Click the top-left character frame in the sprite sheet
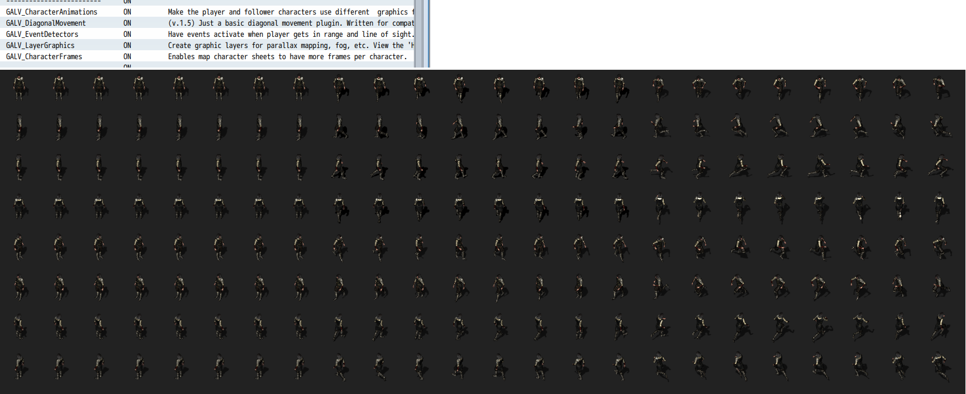Viewport: 966px width, 394px height. click(x=20, y=88)
